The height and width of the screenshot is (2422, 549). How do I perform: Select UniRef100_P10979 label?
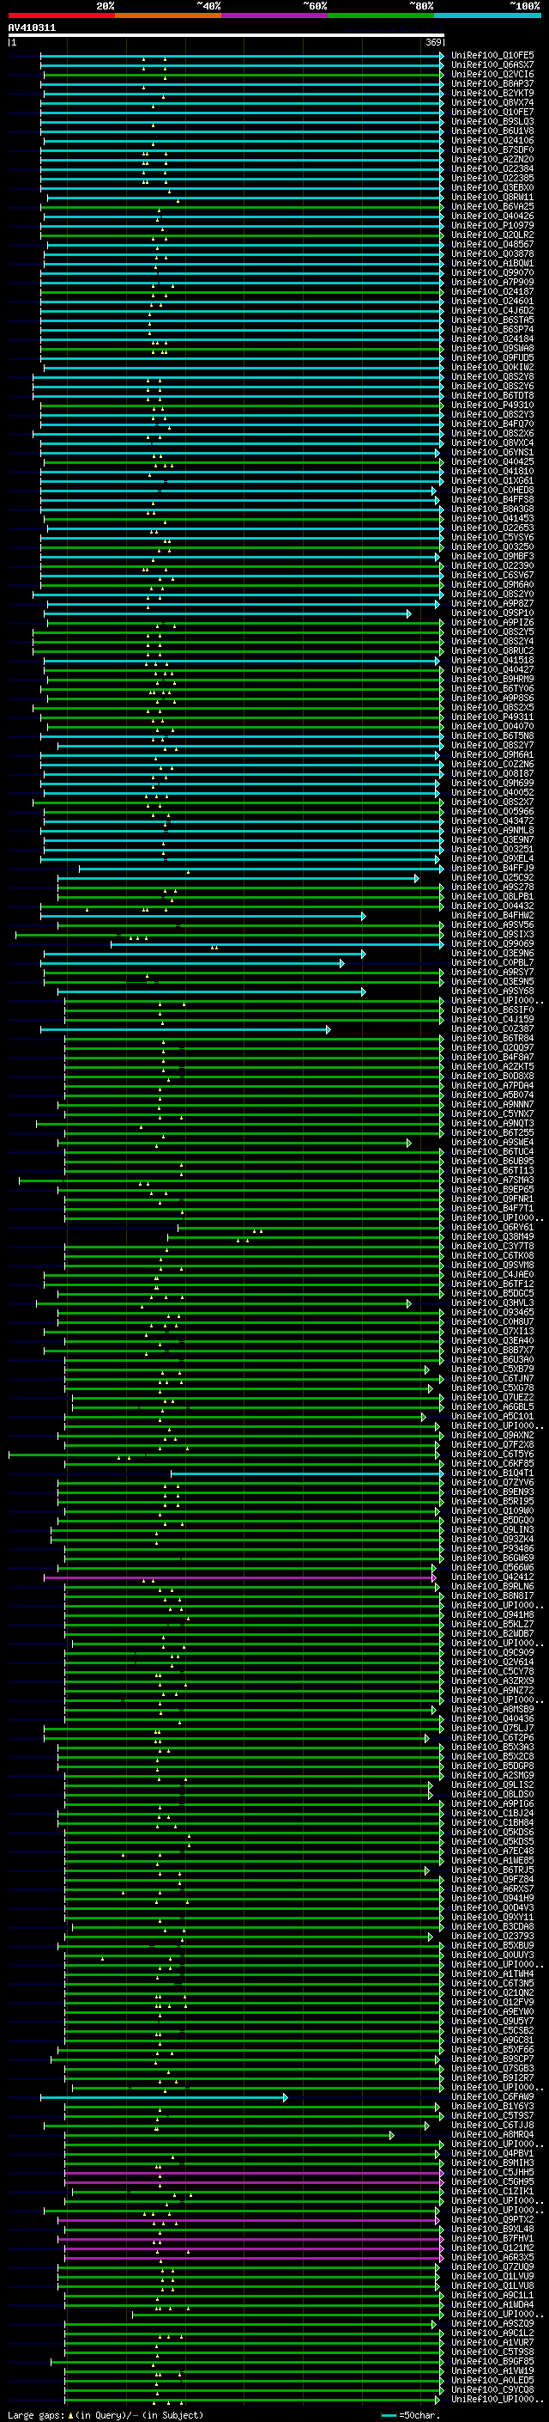(492, 226)
